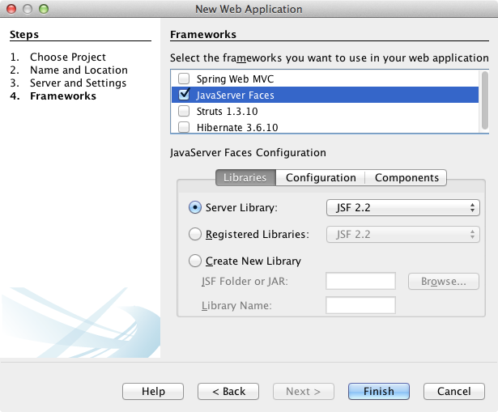498x412 pixels.
Task: Open the Components tab
Action: (x=406, y=177)
